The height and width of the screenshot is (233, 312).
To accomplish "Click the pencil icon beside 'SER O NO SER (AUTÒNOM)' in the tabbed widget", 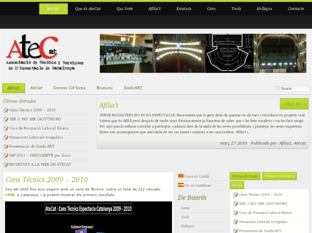I will (x=236, y=204).
